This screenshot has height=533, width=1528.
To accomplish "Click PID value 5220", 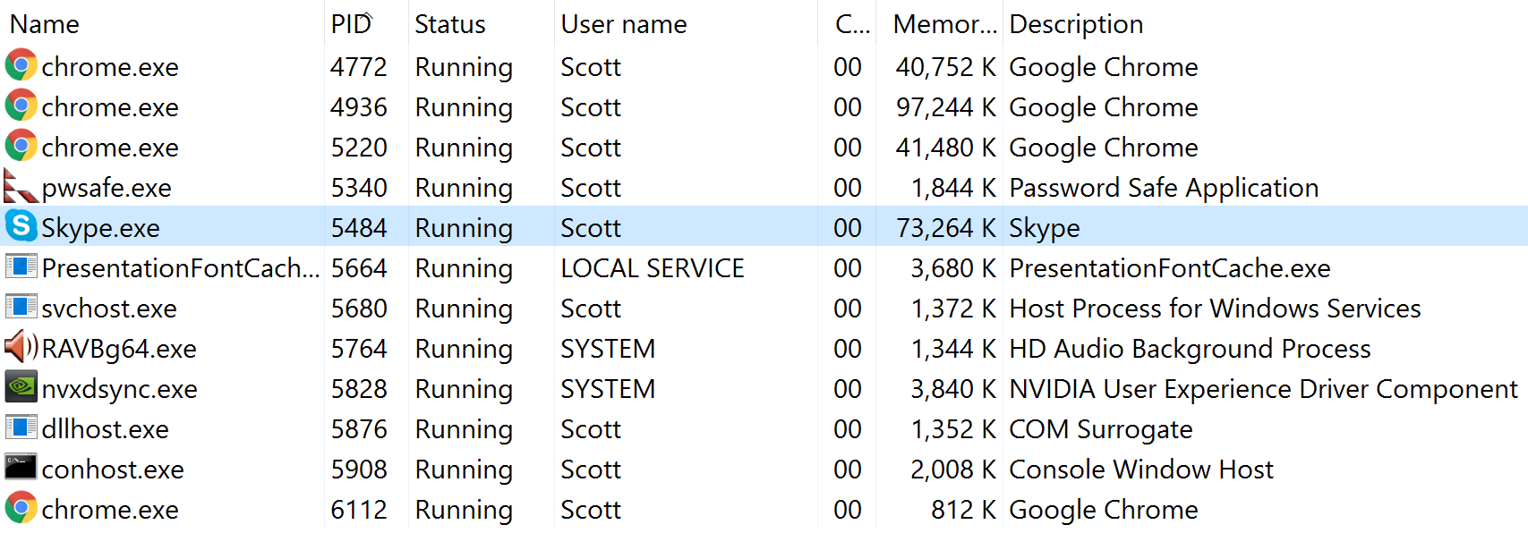I will 359,148.
